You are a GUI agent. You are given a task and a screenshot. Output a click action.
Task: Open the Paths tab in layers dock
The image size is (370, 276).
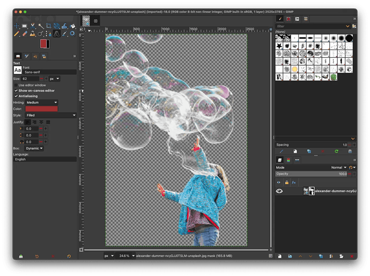(297, 160)
